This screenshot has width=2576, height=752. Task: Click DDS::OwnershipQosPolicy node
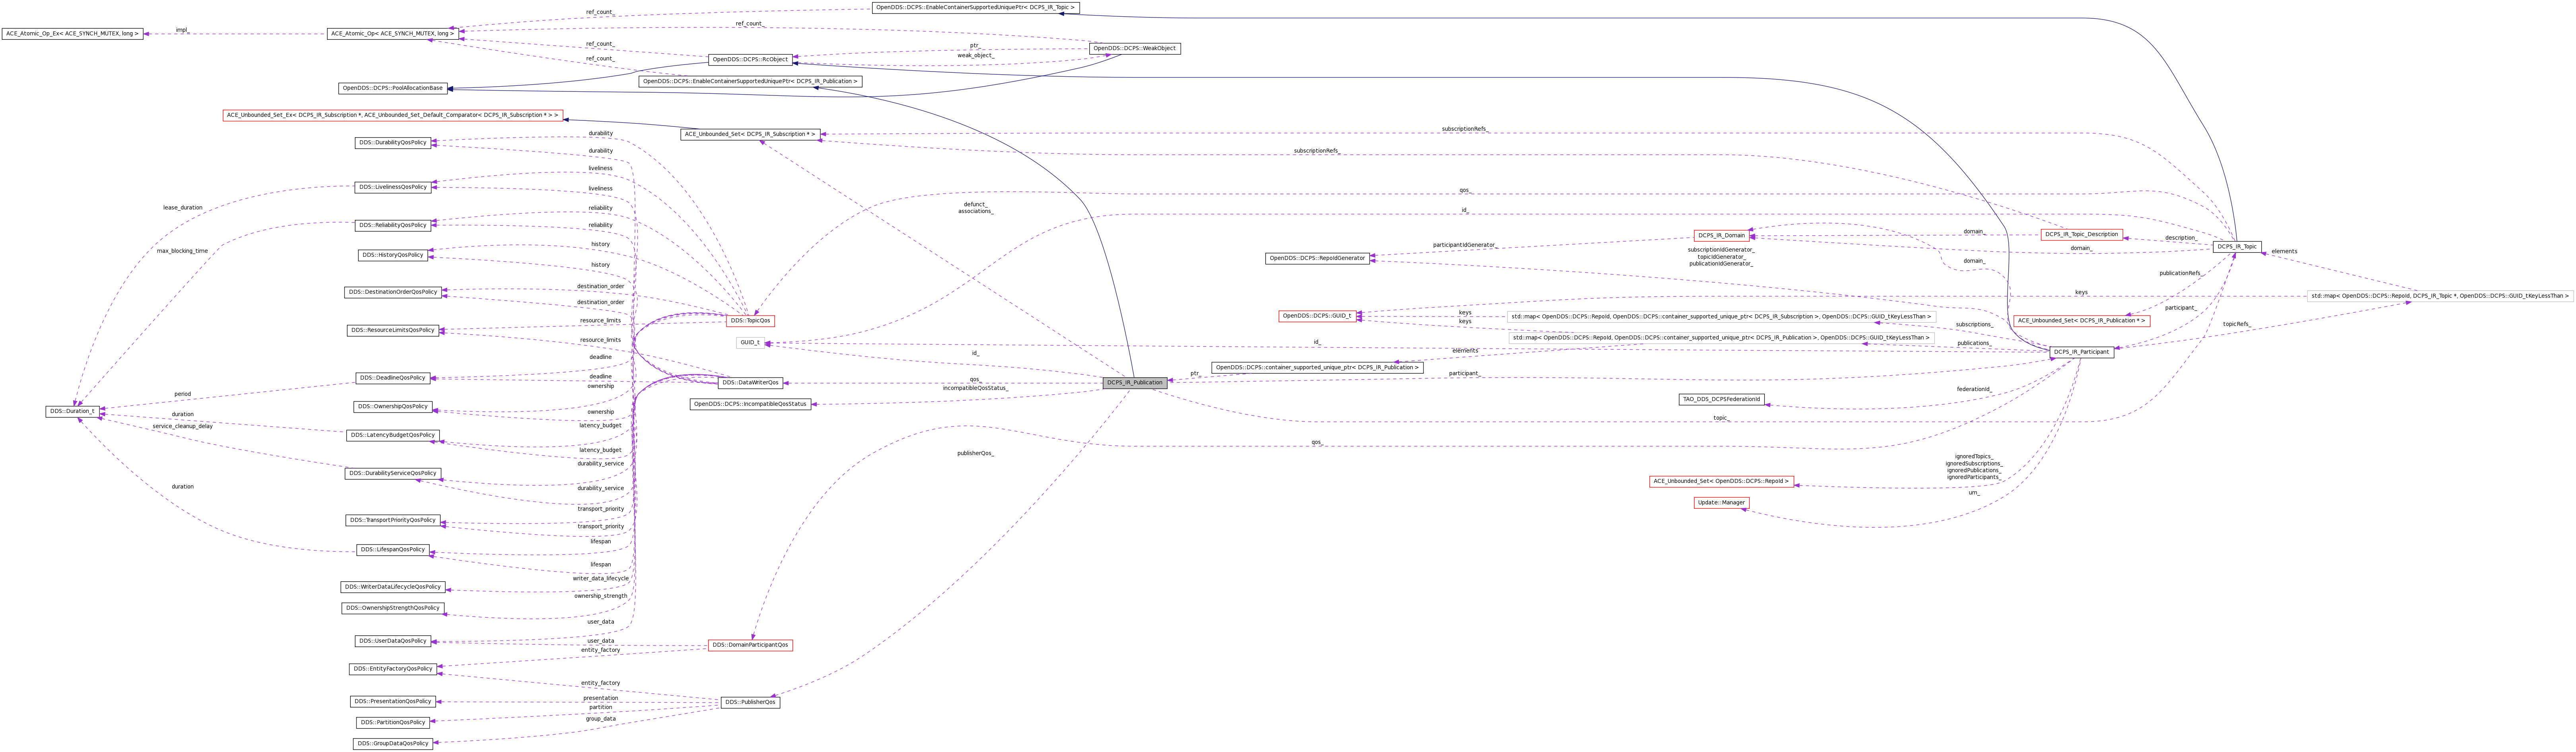tap(393, 407)
